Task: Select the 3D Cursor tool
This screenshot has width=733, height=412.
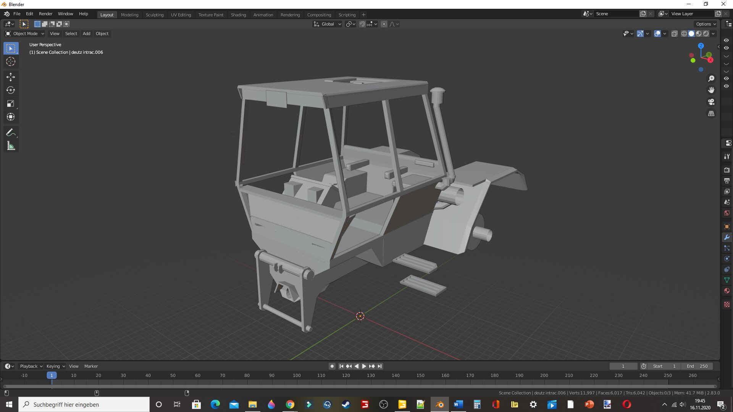Action: [11, 62]
